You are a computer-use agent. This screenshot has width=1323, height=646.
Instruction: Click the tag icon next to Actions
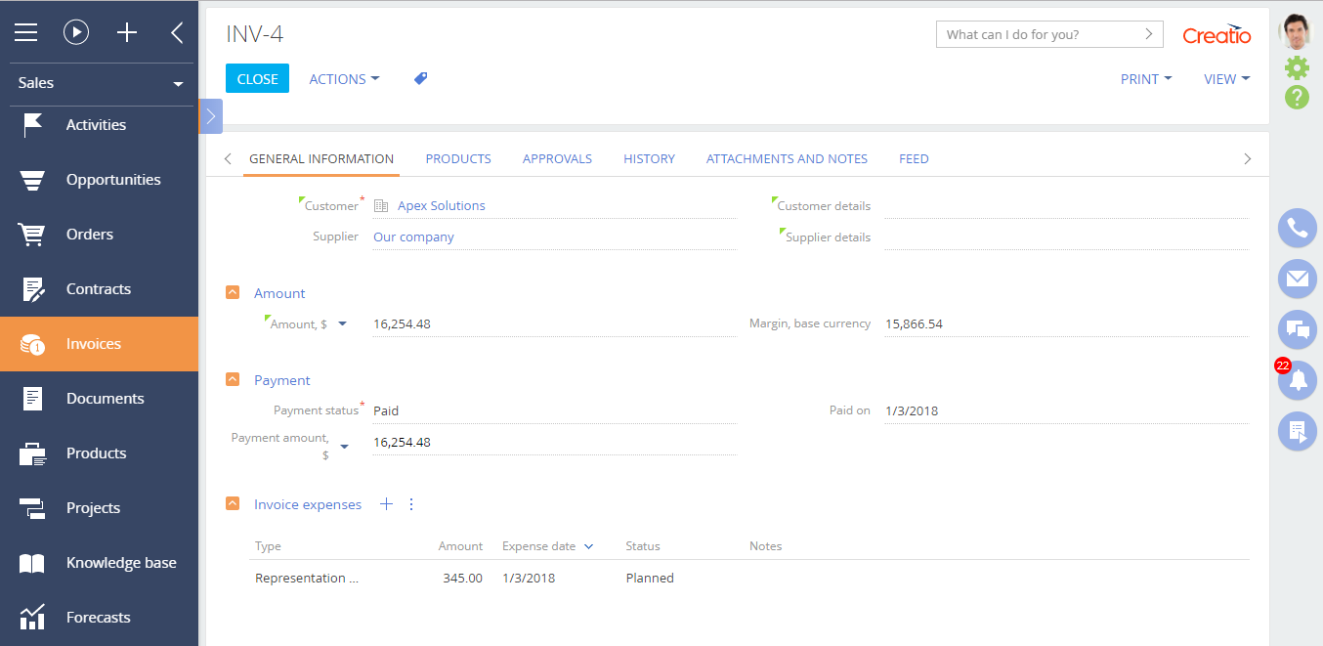(x=420, y=79)
